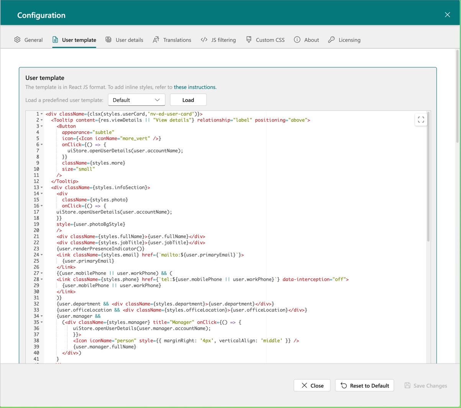The width and height of the screenshot is (461, 408).
Task: Click the Reset to Default button
Action: (x=365, y=386)
